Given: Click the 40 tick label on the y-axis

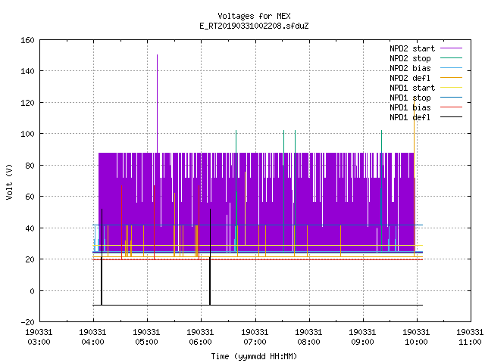Looking at the screenshot, I should pyautogui.click(x=30, y=228).
